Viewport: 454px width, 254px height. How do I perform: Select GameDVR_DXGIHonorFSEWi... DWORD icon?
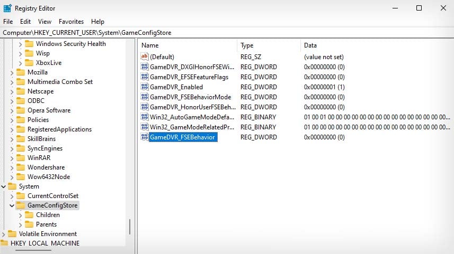tap(145, 67)
